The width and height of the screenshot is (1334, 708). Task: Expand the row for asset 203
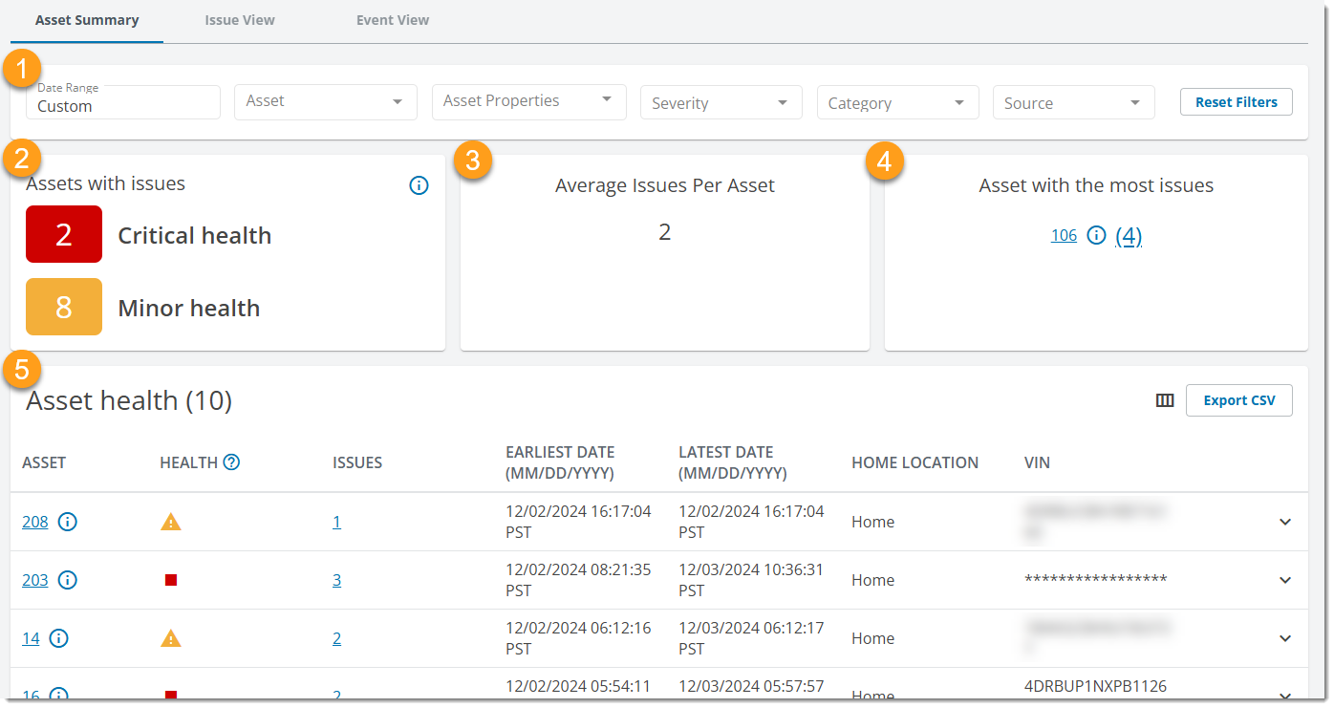(1285, 580)
